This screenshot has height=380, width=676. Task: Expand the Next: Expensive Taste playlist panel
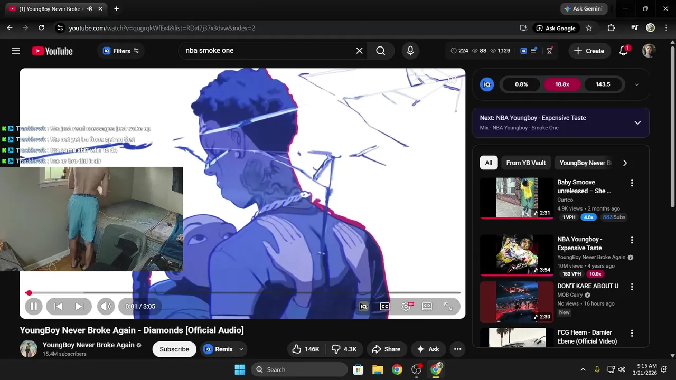pyautogui.click(x=637, y=122)
